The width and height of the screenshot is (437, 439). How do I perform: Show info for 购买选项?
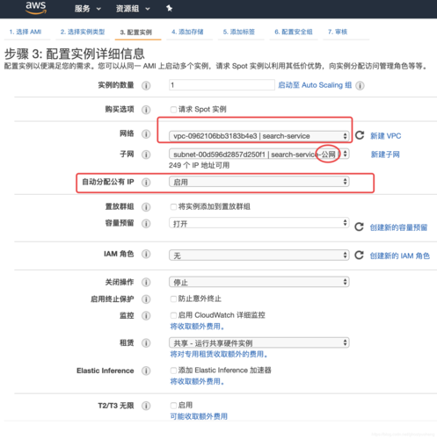coord(146,110)
